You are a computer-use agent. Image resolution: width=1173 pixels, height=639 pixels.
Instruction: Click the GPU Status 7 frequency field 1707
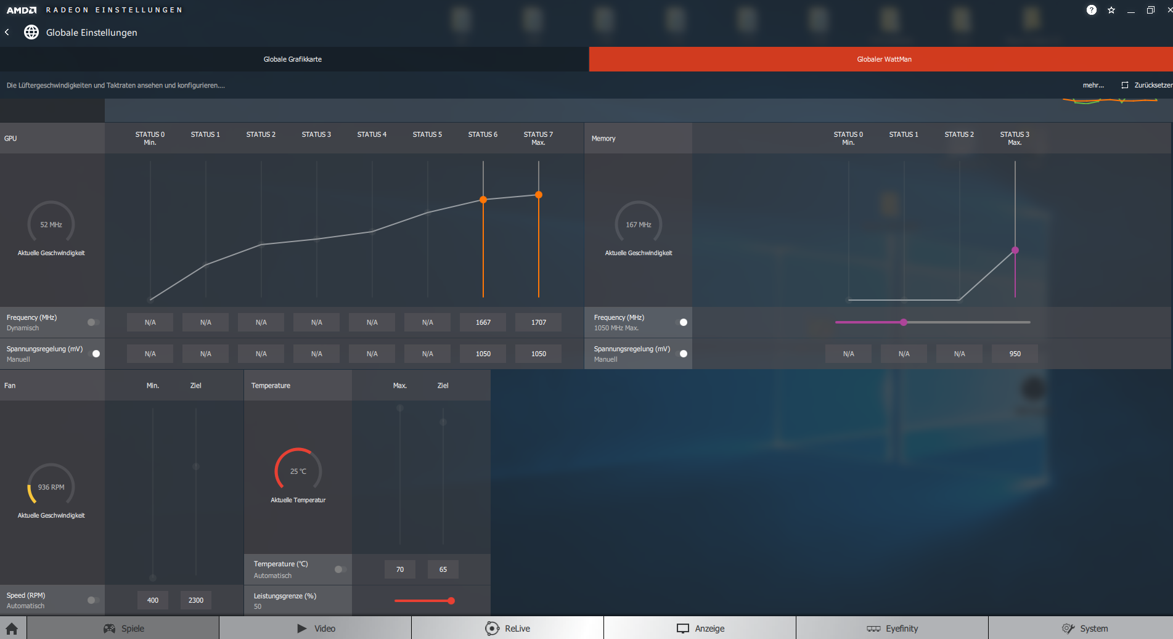539,322
